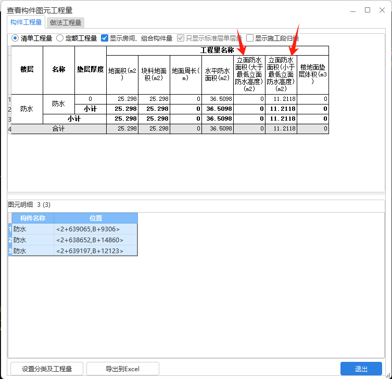Click 立面防水面积(大于最低立面防水高度) header
The image size is (392, 379).
(x=249, y=75)
